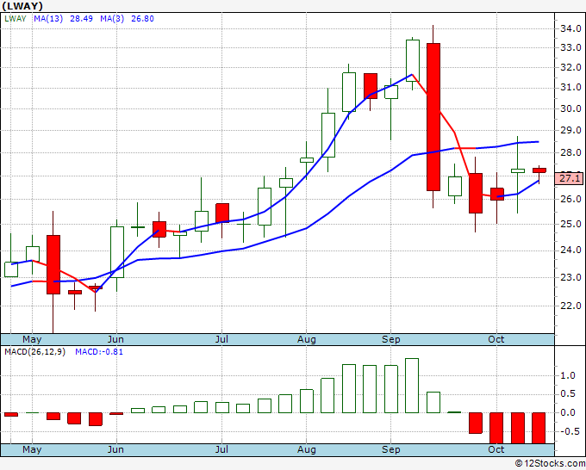Select the MA(13) value 28.49
Image resolution: width=586 pixels, height=470 pixels.
click(x=82, y=19)
